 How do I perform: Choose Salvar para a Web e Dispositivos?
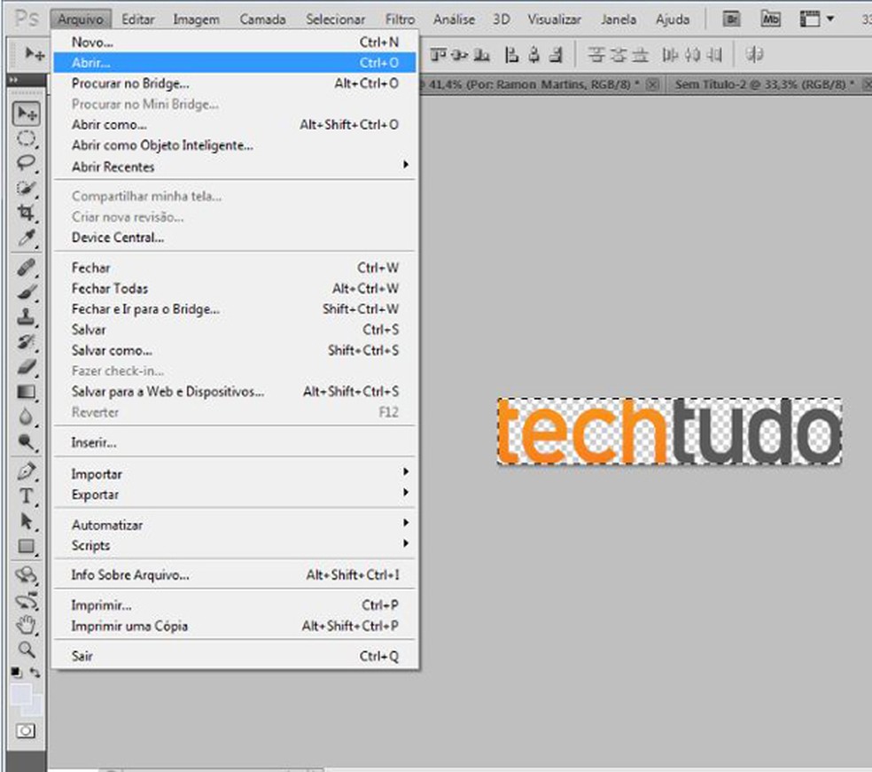click(235, 392)
